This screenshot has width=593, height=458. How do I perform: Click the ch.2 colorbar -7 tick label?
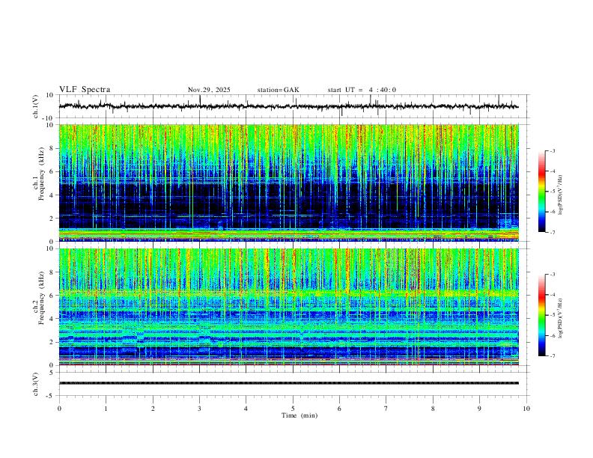(x=552, y=355)
